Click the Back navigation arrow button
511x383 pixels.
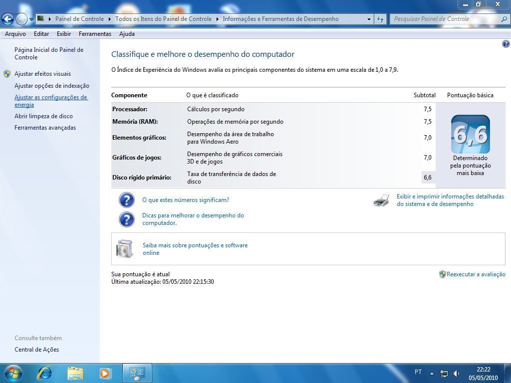pyautogui.click(x=8, y=19)
